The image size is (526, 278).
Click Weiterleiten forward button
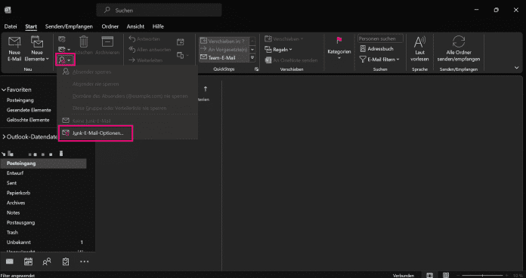(x=146, y=60)
